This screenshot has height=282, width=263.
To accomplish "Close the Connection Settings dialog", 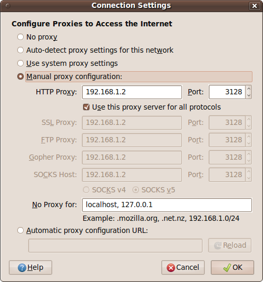I will [x=255, y=6].
